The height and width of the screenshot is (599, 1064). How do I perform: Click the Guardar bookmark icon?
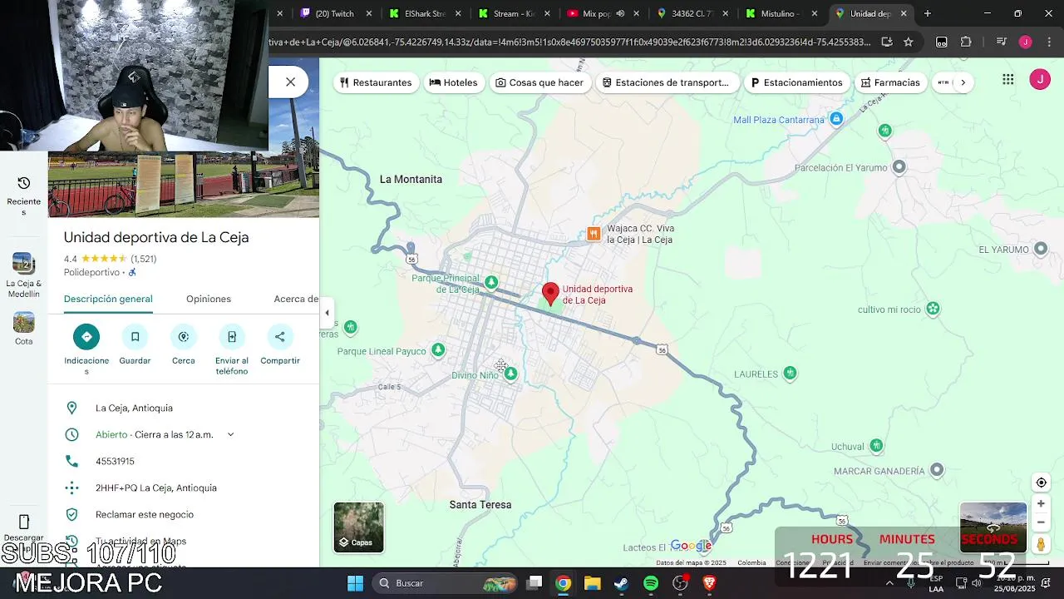click(135, 337)
